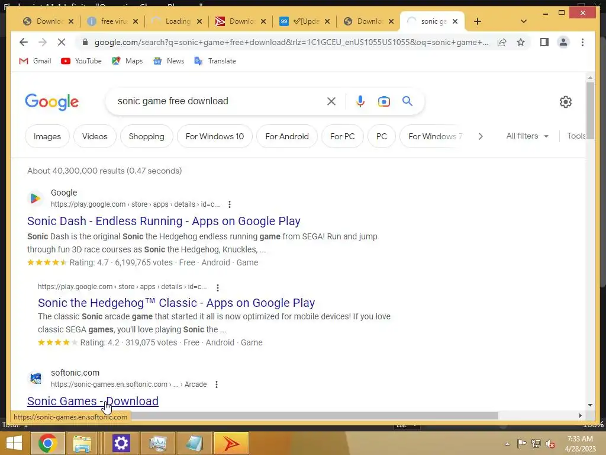This screenshot has height=455, width=606.
Task: Open Sonic the Hedgehog Classic result
Action: (x=176, y=303)
